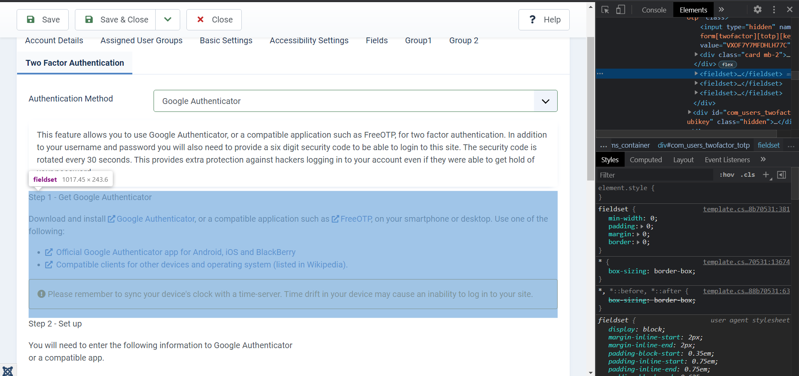Open DevTools settings gear icon
799x376 pixels.
[x=757, y=10]
